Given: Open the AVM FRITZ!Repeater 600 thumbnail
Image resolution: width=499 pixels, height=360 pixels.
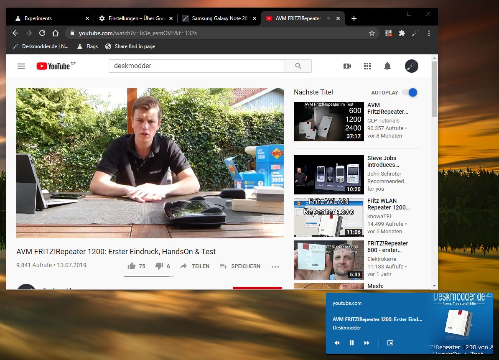Looking at the screenshot, I should pyautogui.click(x=329, y=260).
